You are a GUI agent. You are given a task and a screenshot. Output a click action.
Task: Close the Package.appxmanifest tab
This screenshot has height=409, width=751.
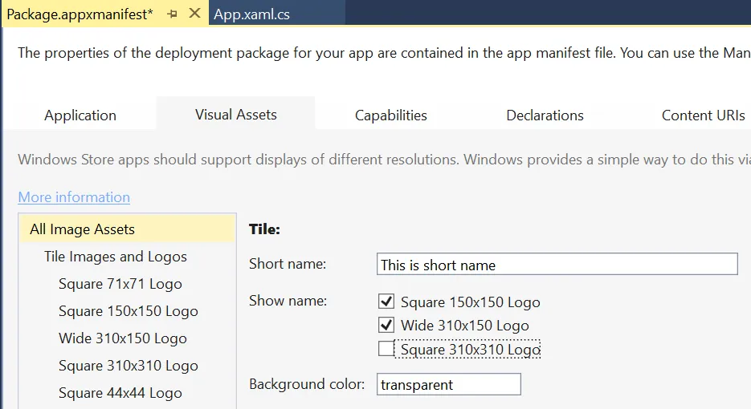click(x=194, y=14)
